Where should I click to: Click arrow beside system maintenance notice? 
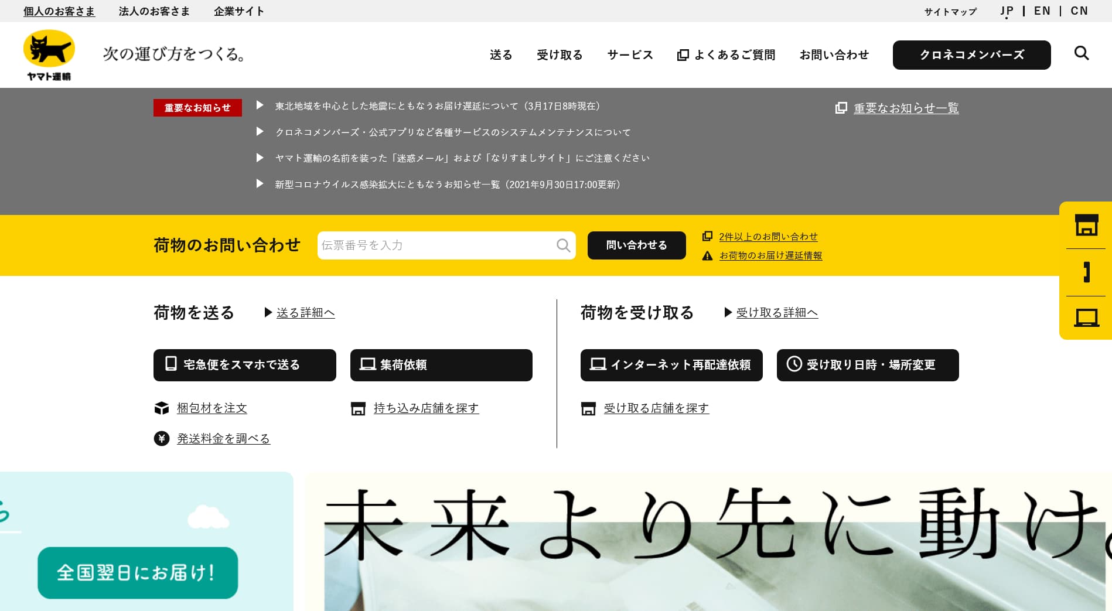click(260, 132)
